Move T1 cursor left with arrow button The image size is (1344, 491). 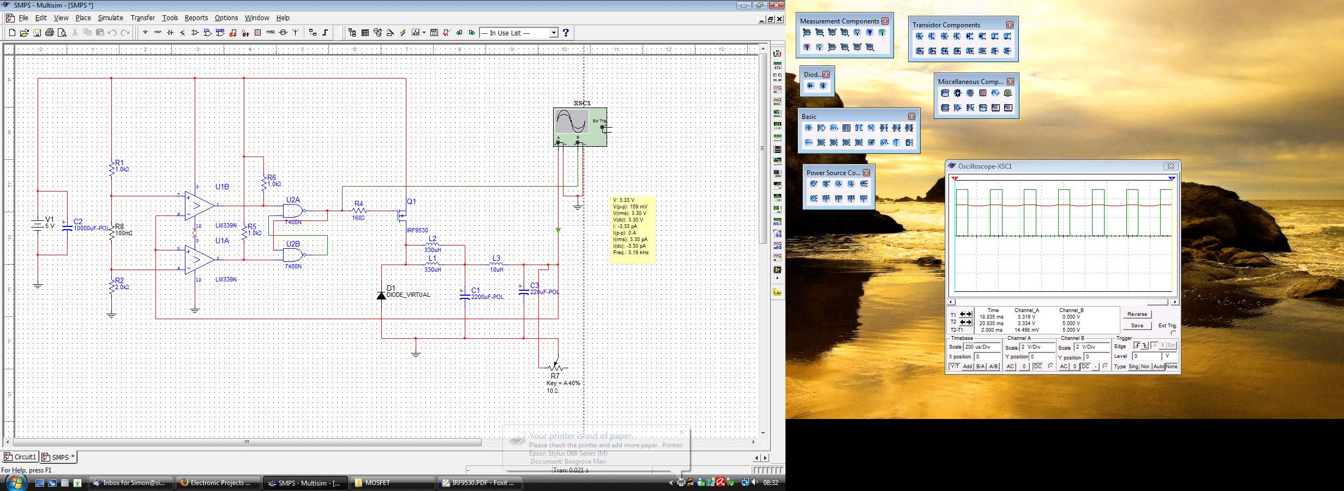[963, 314]
